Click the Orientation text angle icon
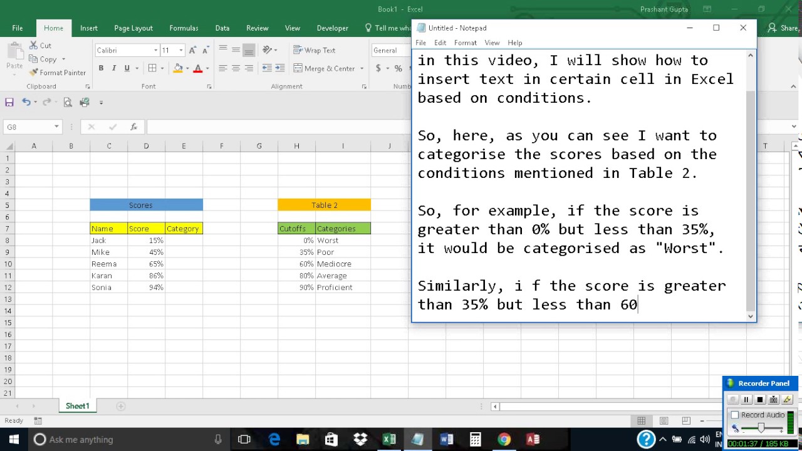This screenshot has width=802, height=451. click(x=268, y=50)
